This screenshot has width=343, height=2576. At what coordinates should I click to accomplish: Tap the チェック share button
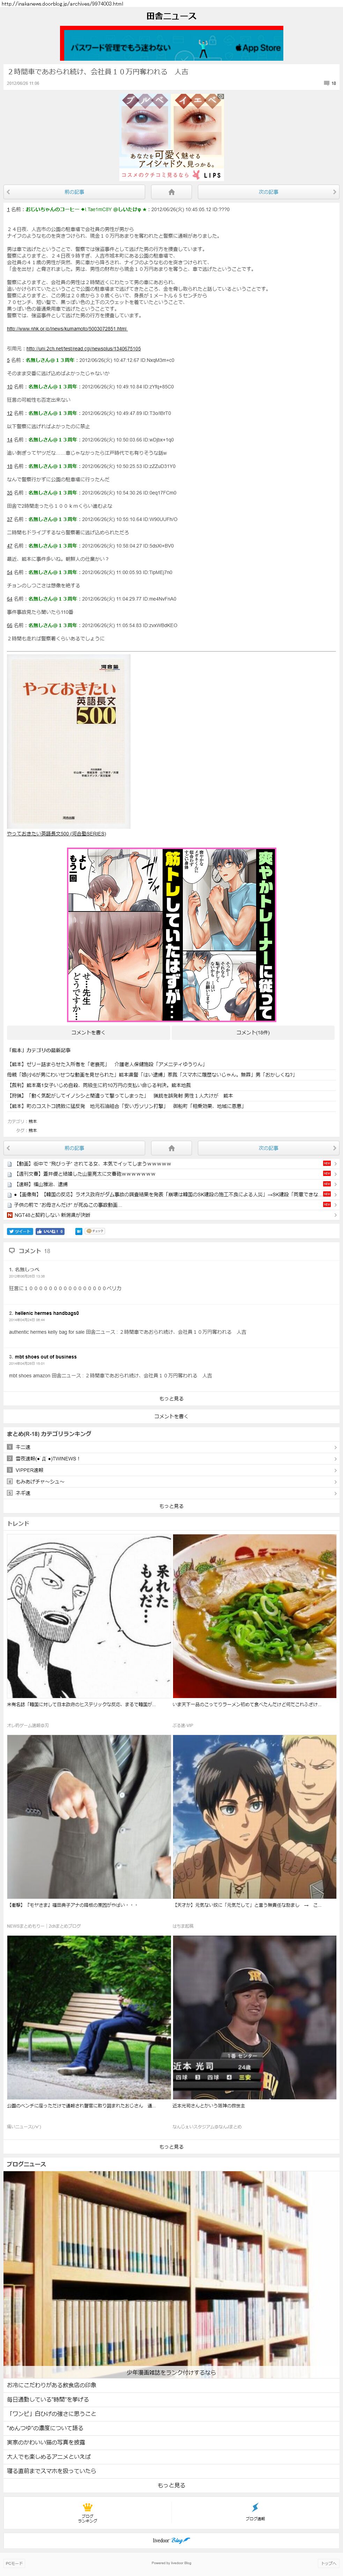[95, 1231]
